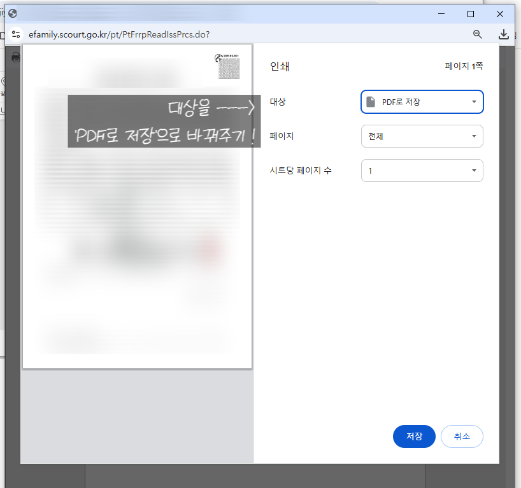Click the zoom magnifier icon in address bar
The image size is (521, 488).
(x=477, y=34)
